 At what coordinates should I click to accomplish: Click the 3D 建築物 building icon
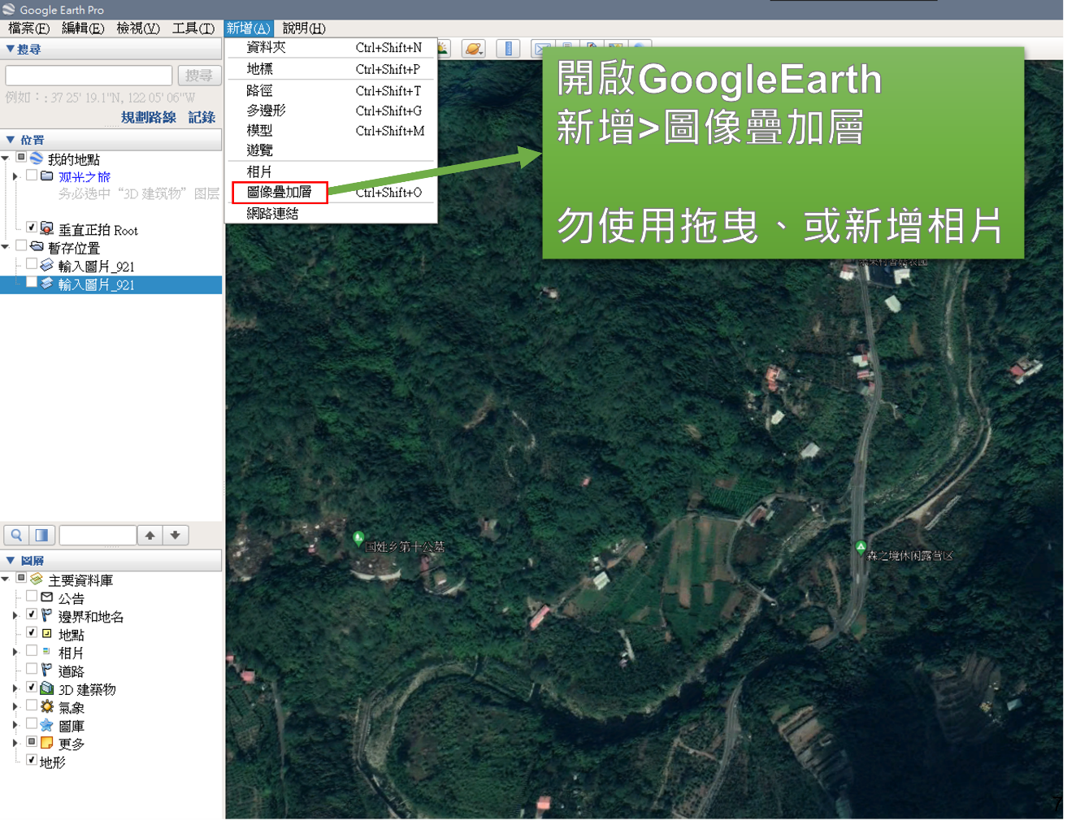click(47, 688)
